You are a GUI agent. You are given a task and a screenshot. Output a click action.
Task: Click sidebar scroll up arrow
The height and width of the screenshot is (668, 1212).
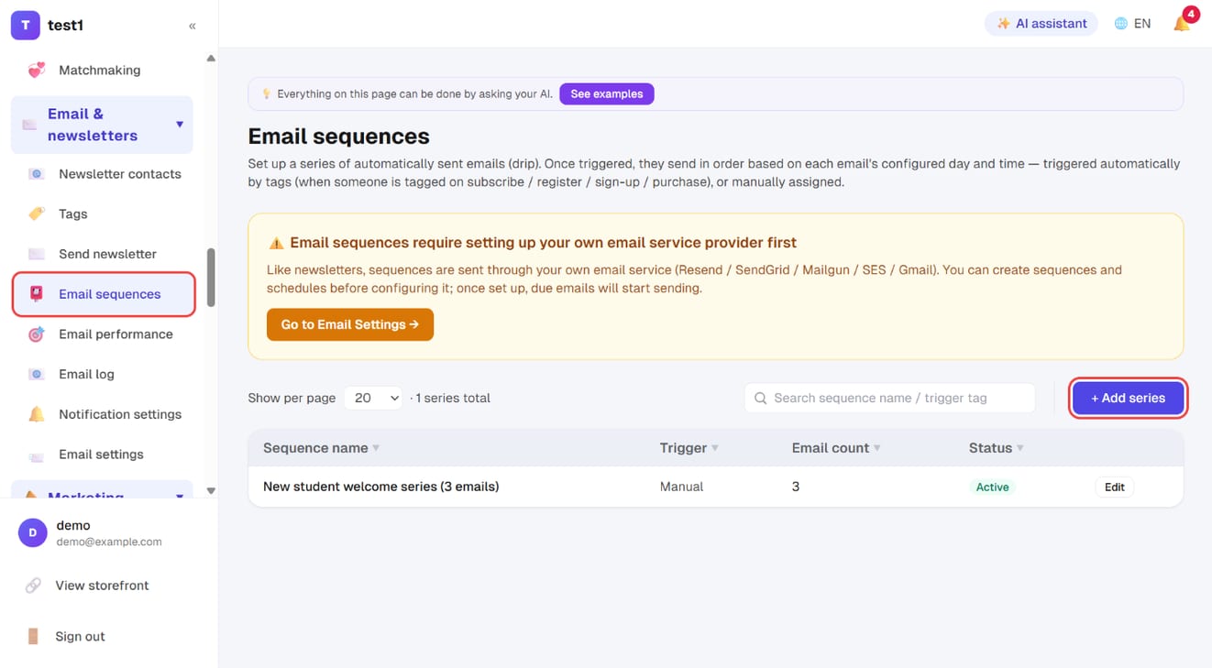point(211,58)
